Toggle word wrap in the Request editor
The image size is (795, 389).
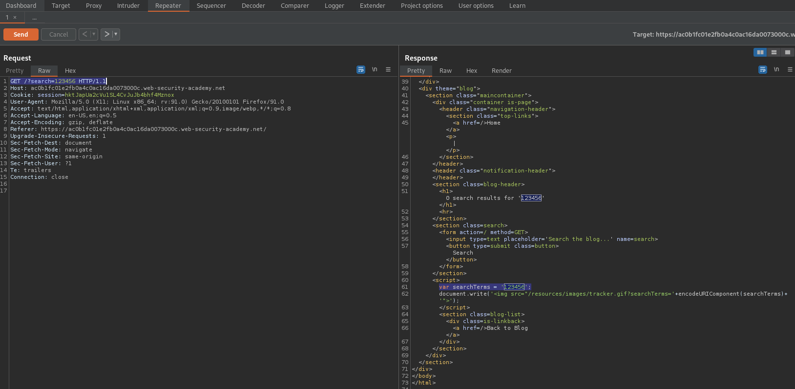[361, 70]
